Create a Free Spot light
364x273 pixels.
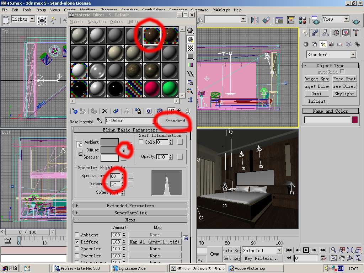coord(344,79)
